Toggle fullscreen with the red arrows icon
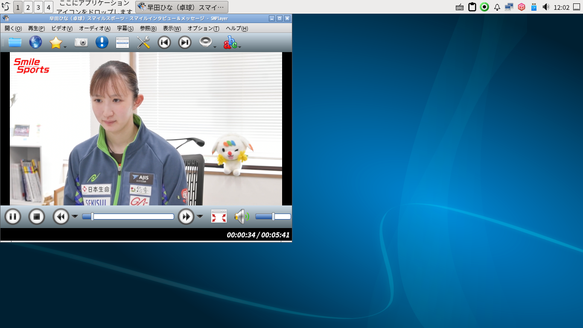The height and width of the screenshot is (328, 583). pyautogui.click(x=219, y=217)
